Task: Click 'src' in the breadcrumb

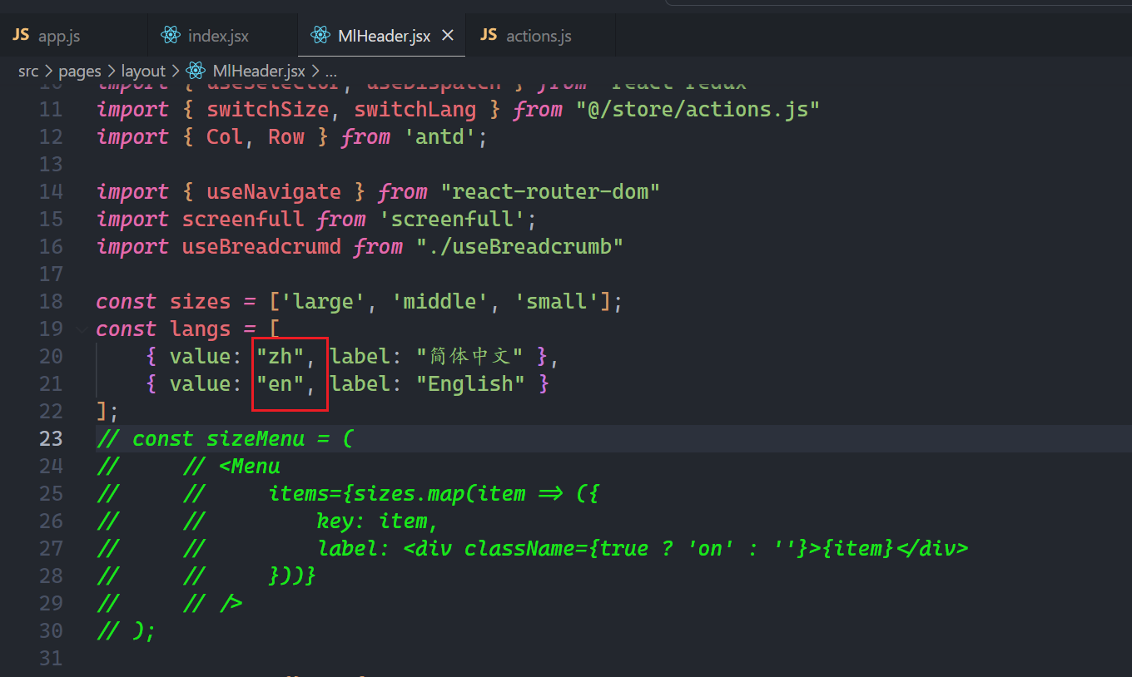Action: 28,72
